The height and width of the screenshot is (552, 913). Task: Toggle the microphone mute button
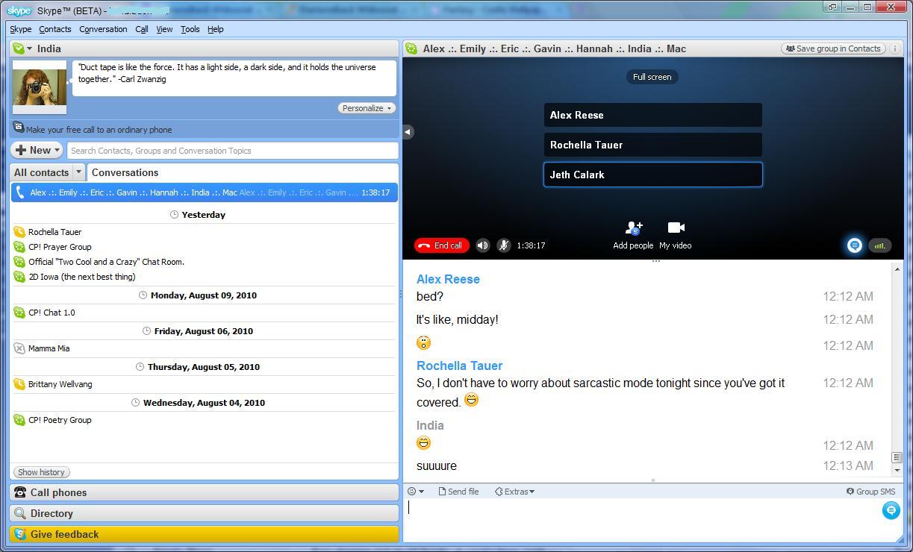pos(504,245)
